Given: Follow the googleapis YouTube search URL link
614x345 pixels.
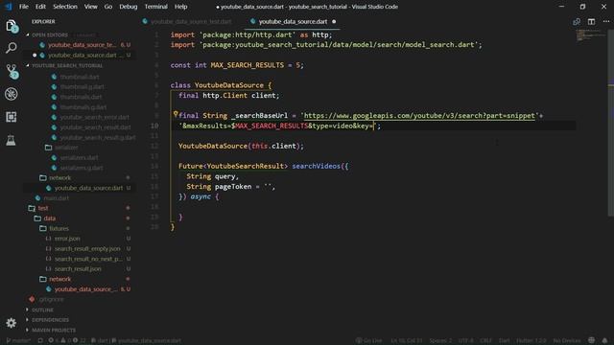Looking at the screenshot, I should (x=419, y=116).
